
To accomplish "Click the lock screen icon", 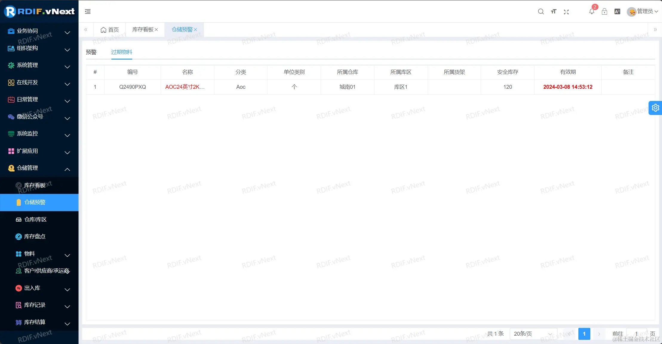I will [x=604, y=12].
